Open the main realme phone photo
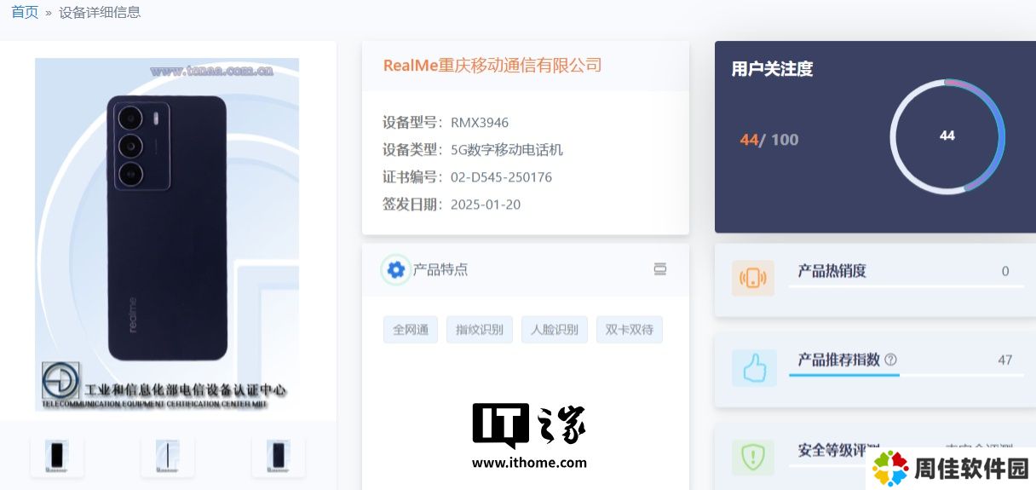Viewport: 1036px width, 490px height. pos(167,234)
